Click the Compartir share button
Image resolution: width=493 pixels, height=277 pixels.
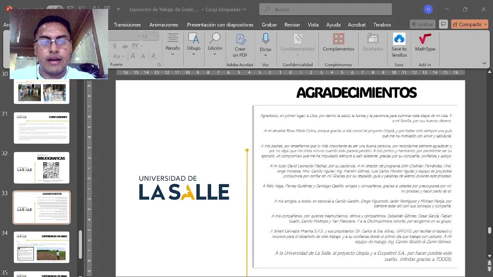pos(467,24)
